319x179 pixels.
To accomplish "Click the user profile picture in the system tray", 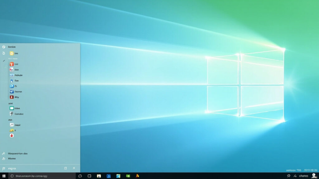I will (314, 175).
